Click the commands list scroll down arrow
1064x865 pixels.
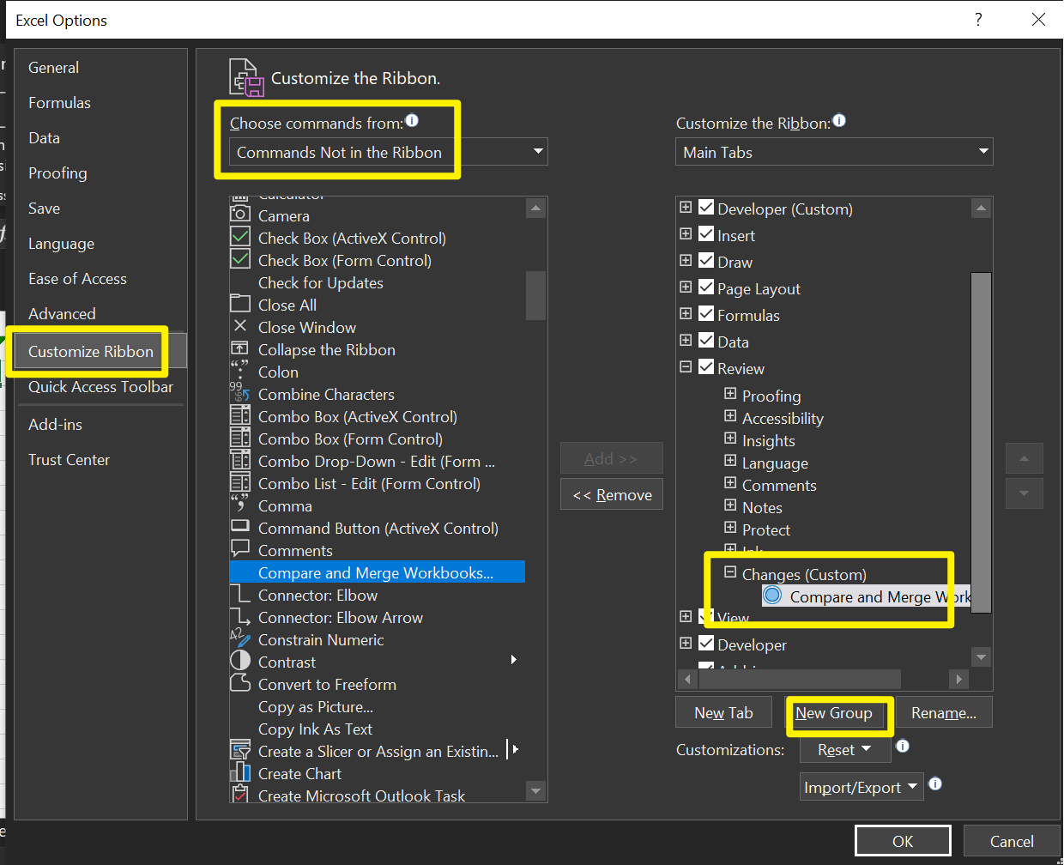coord(536,791)
